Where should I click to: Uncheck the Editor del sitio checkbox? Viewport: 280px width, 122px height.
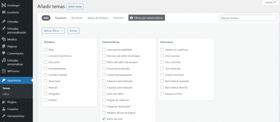pos(104,119)
